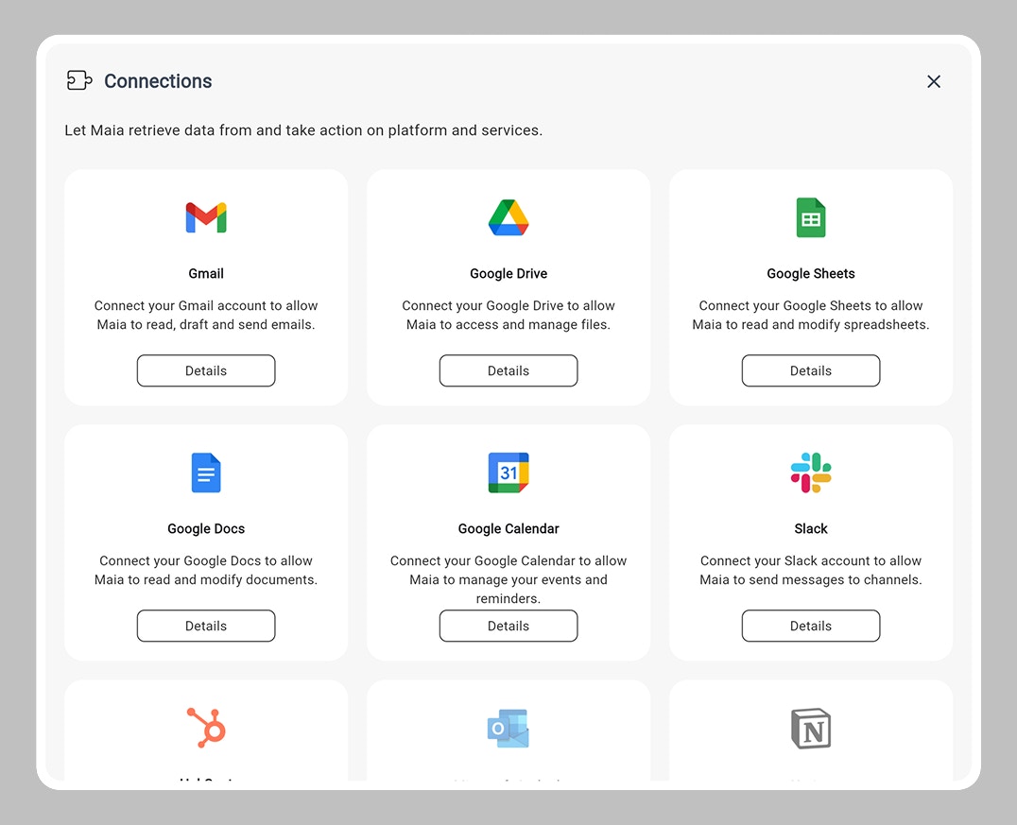
Task: Click the Google Drive triangle icon
Action: point(508,218)
